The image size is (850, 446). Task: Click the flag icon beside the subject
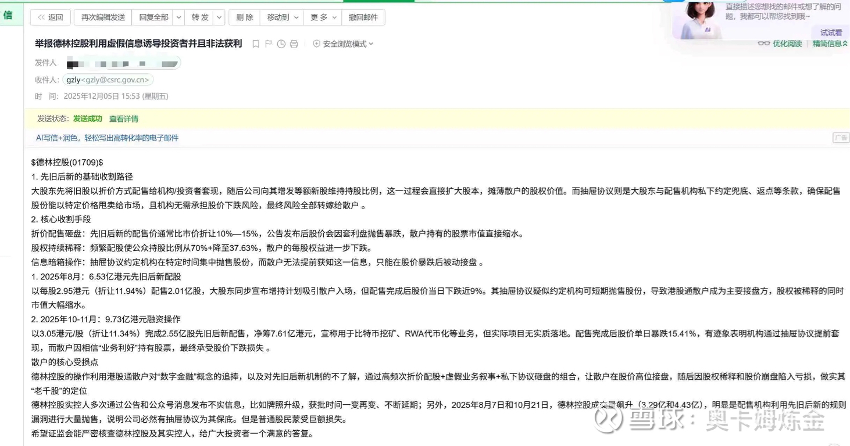(x=268, y=44)
